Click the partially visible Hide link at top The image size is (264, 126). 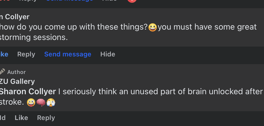tap(109, 1)
